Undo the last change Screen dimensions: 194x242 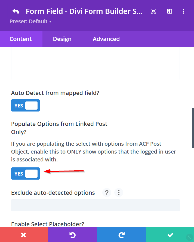pos(73,234)
